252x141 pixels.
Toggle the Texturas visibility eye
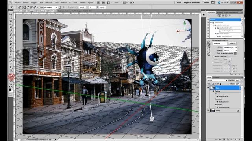coord(213,91)
